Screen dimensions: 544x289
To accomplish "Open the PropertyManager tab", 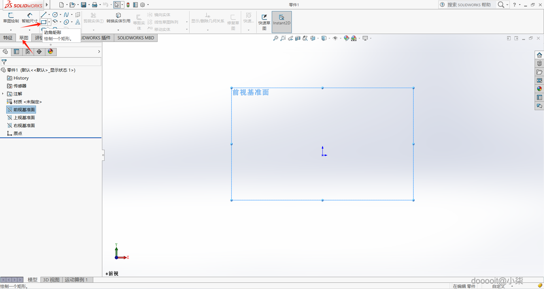I will click(16, 52).
